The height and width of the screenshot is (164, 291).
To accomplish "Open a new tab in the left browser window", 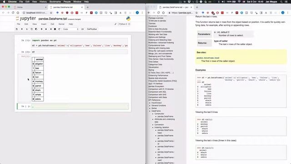I will (x=88, y=7).
